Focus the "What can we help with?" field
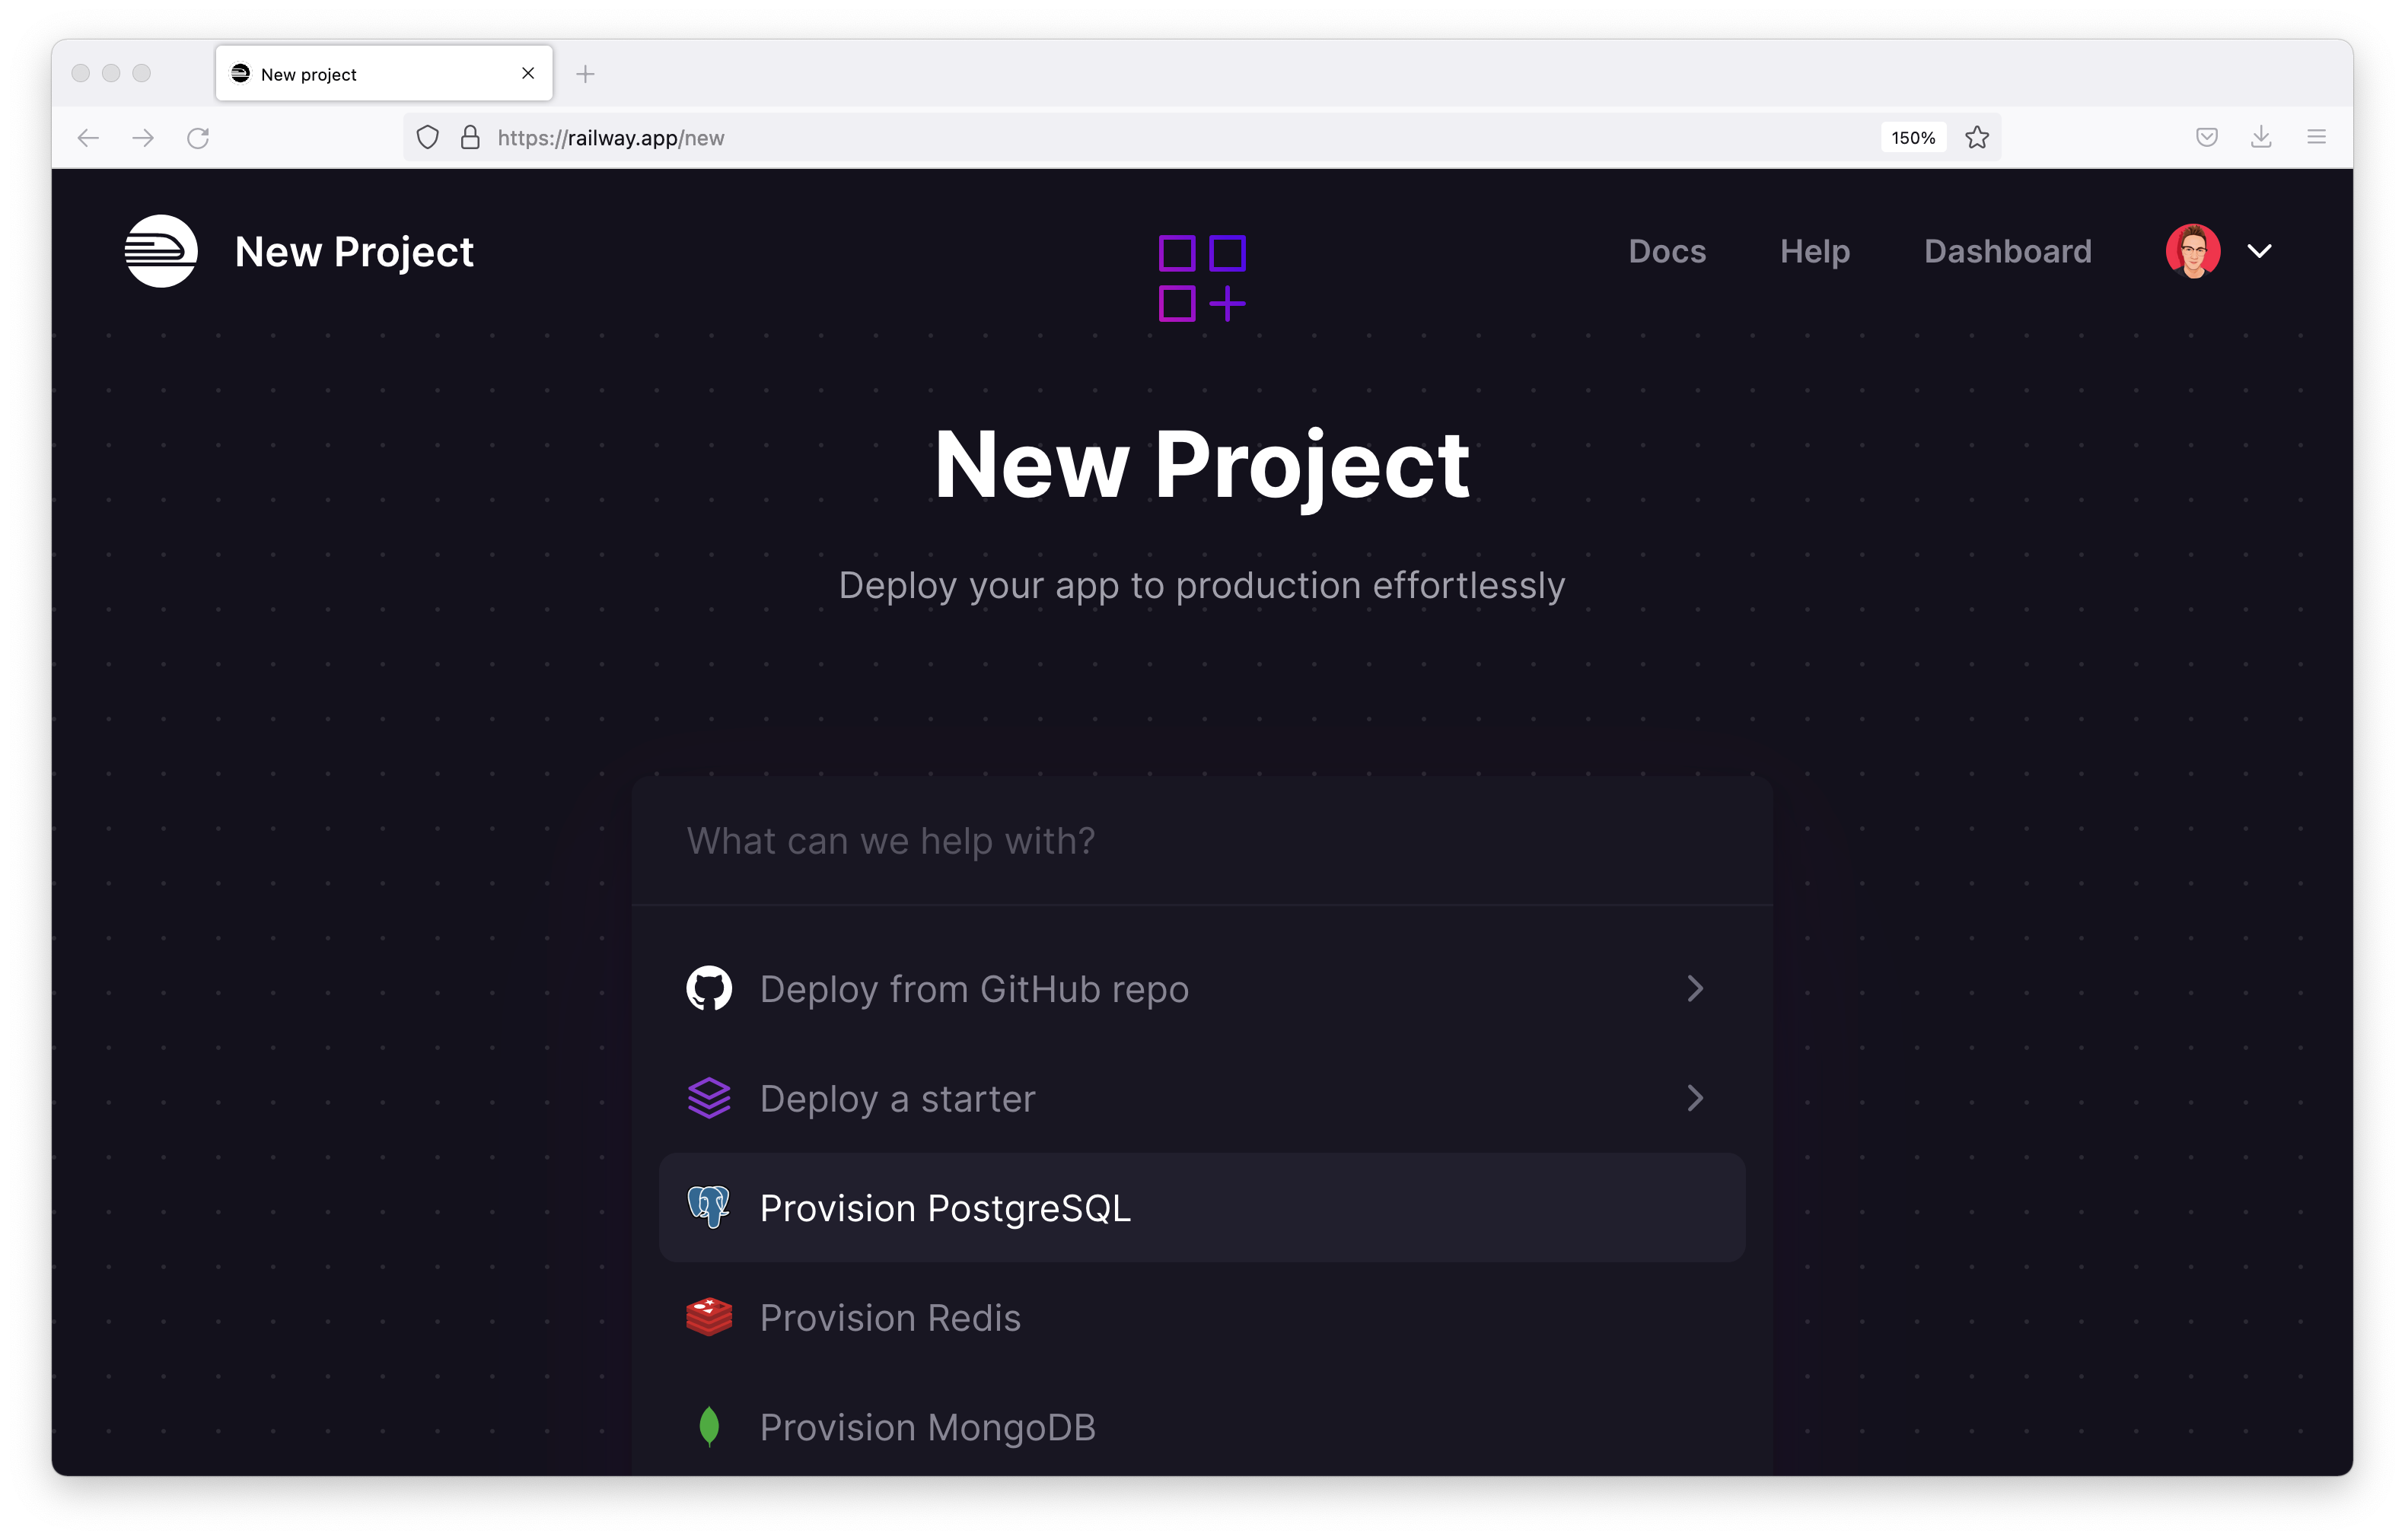2405x1540 pixels. point(1200,841)
